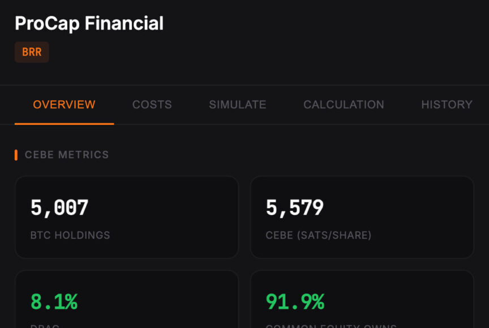Open the Costs tab
Screen dimensions: 489x328
pos(152,105)
